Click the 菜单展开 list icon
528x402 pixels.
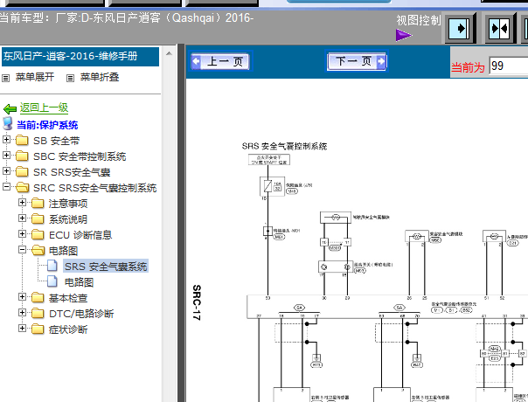point(6,79)
